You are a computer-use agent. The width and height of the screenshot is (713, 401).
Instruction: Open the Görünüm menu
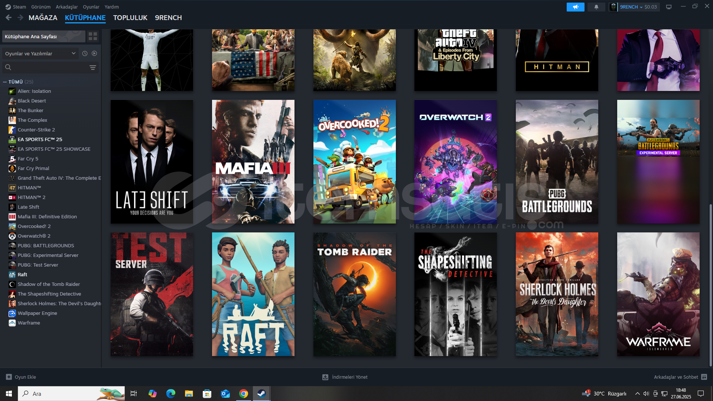41,7
